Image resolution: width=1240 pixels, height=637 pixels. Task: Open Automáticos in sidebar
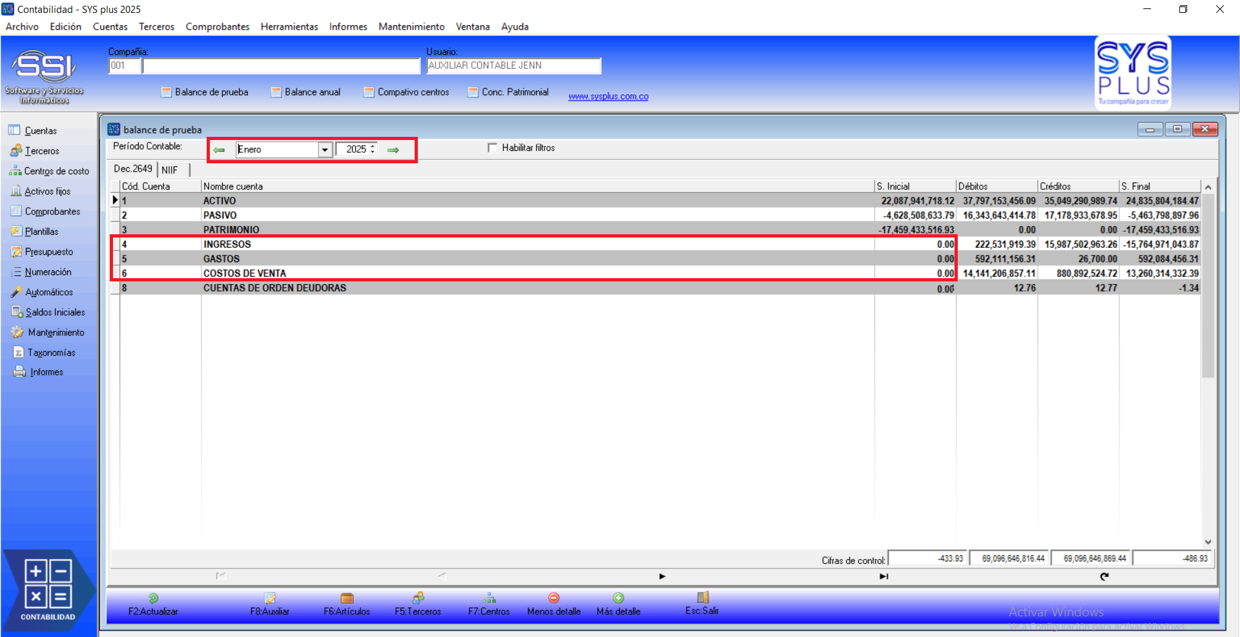(42, 292)
